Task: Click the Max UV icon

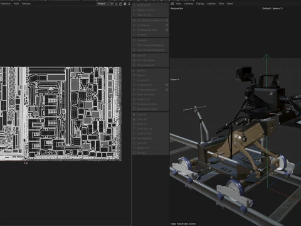Action: 134,55
